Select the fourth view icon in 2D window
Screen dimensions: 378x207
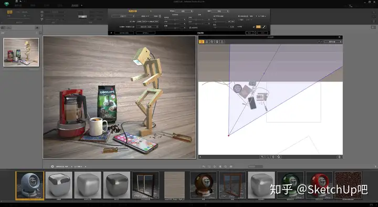(217, 42)
